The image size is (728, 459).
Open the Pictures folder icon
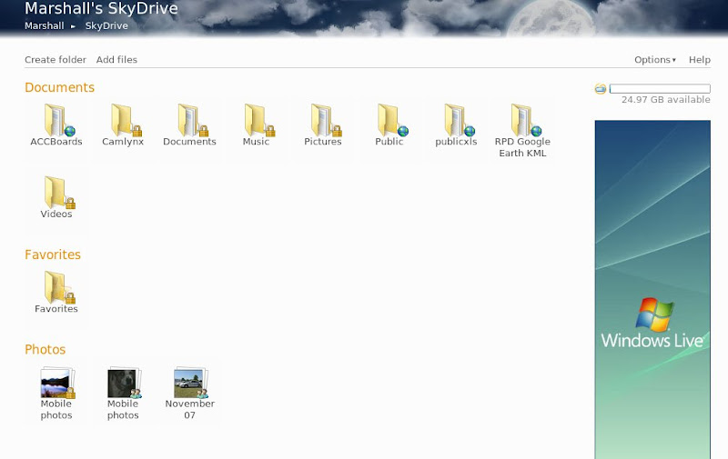tap(326, 120)
